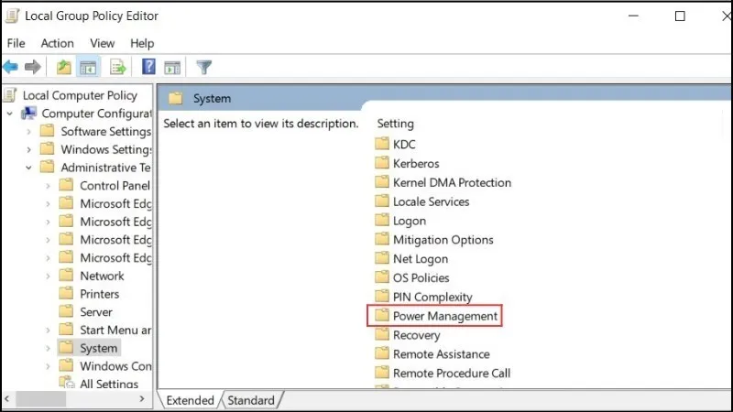Open Help via the question mark icon
The width and height of the screenshot is (733, 412).
point(148,67)
